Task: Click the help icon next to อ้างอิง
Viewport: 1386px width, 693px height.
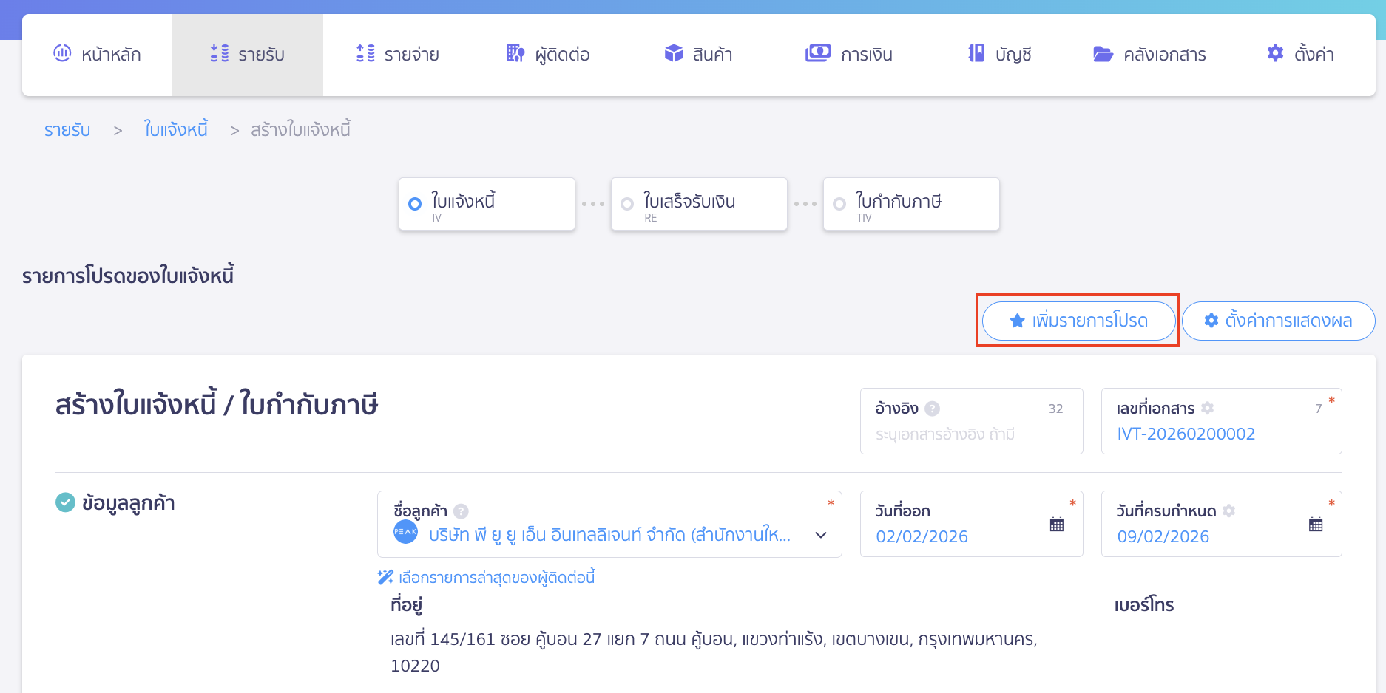Action: [933, 408]
